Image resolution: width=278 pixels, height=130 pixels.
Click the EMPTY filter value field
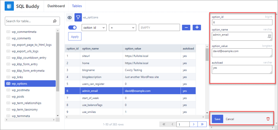pyautogui.click(x=159, y=27)
